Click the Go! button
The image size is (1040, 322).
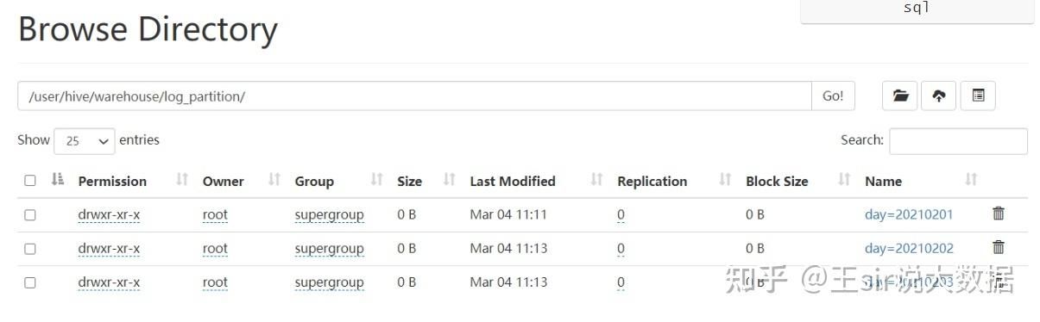pos(833,96)
